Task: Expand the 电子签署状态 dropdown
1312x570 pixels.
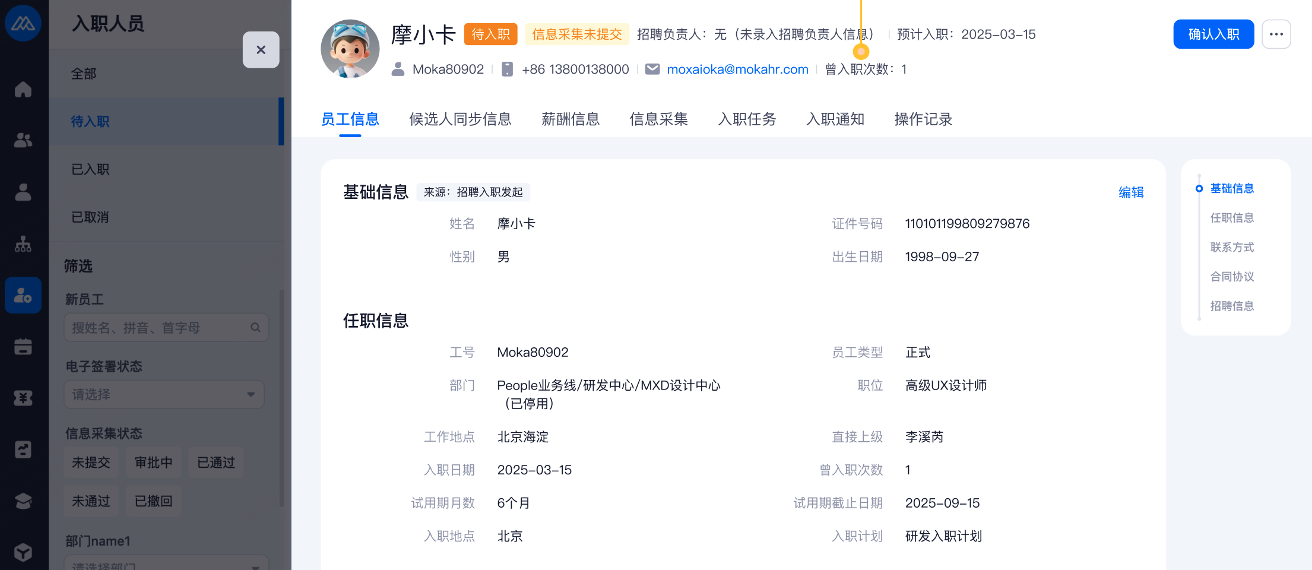Action: point(164,395)
